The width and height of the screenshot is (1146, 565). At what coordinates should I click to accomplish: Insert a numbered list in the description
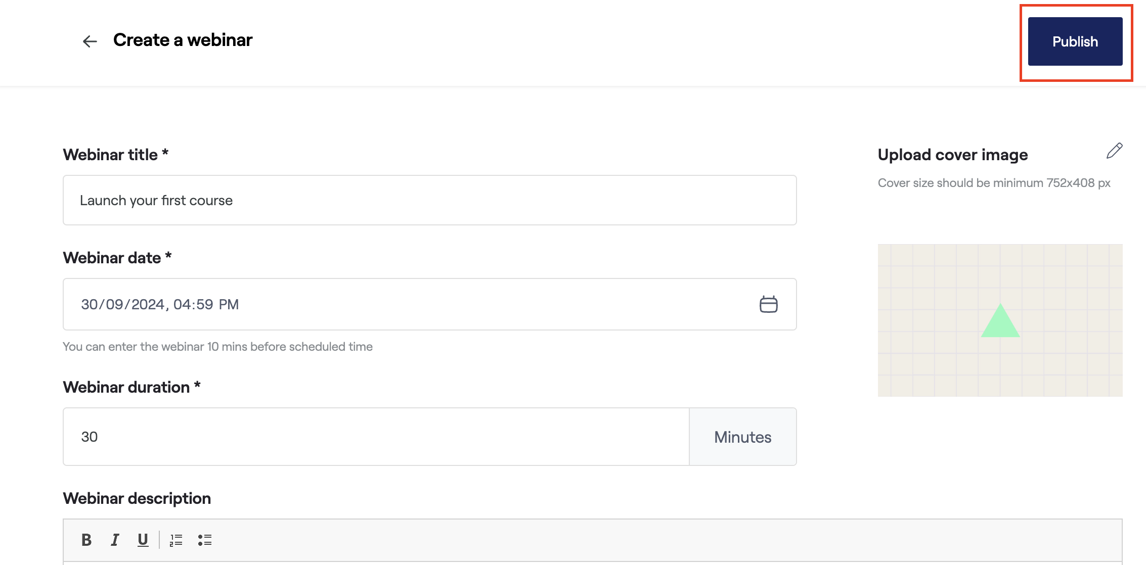click(x=176, y=540)
